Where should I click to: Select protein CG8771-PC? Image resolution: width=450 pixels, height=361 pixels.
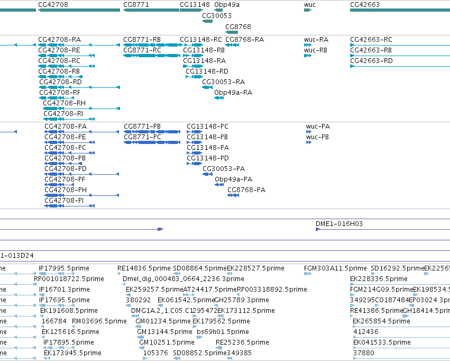point(143,137)
